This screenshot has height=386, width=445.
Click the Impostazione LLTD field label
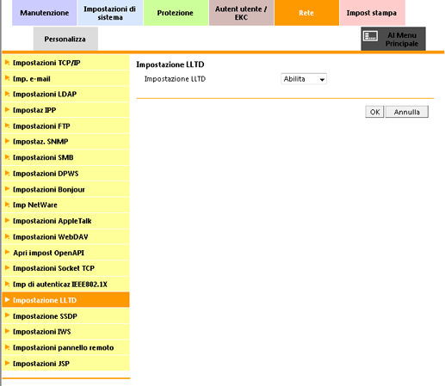coord(175,79)
